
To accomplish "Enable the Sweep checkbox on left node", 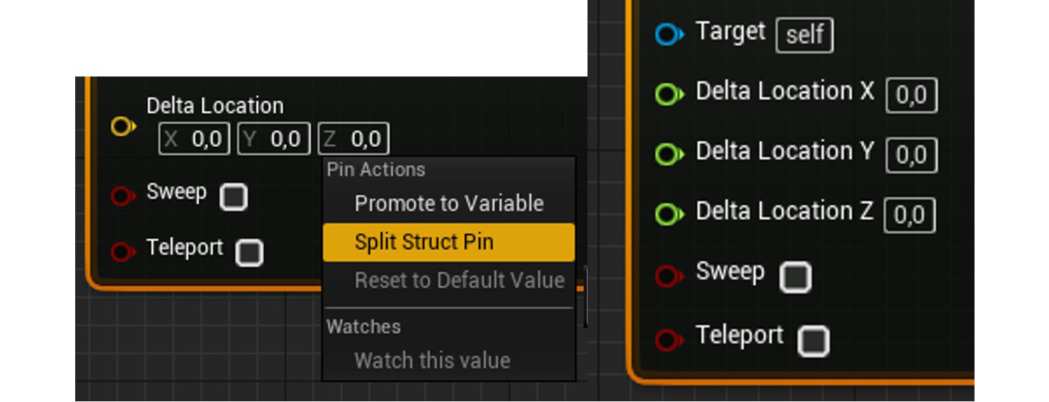I will pyautogui.click(x=234, y=198).
